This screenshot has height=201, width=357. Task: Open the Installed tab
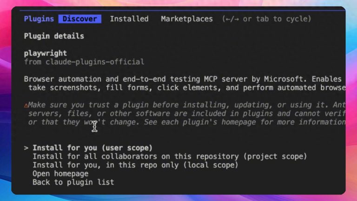[x=129, y=19]
